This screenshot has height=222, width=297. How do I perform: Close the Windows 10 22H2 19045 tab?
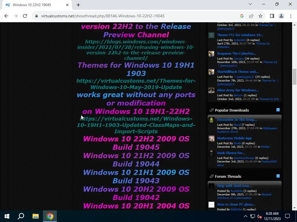point(67,5)
